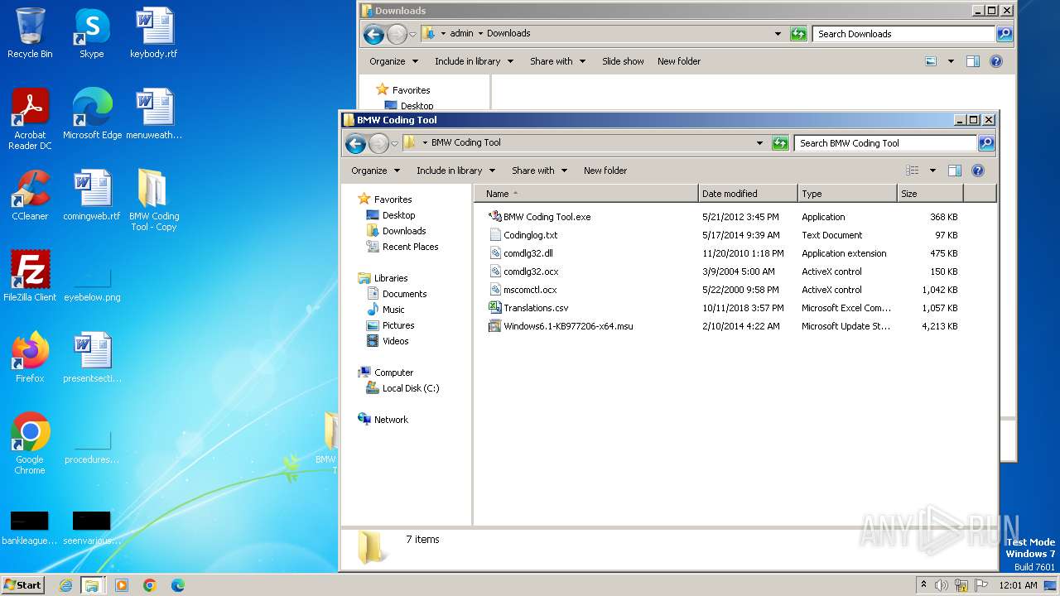
Task: Select Translations.csv file
Action: [x=536, y=308]
